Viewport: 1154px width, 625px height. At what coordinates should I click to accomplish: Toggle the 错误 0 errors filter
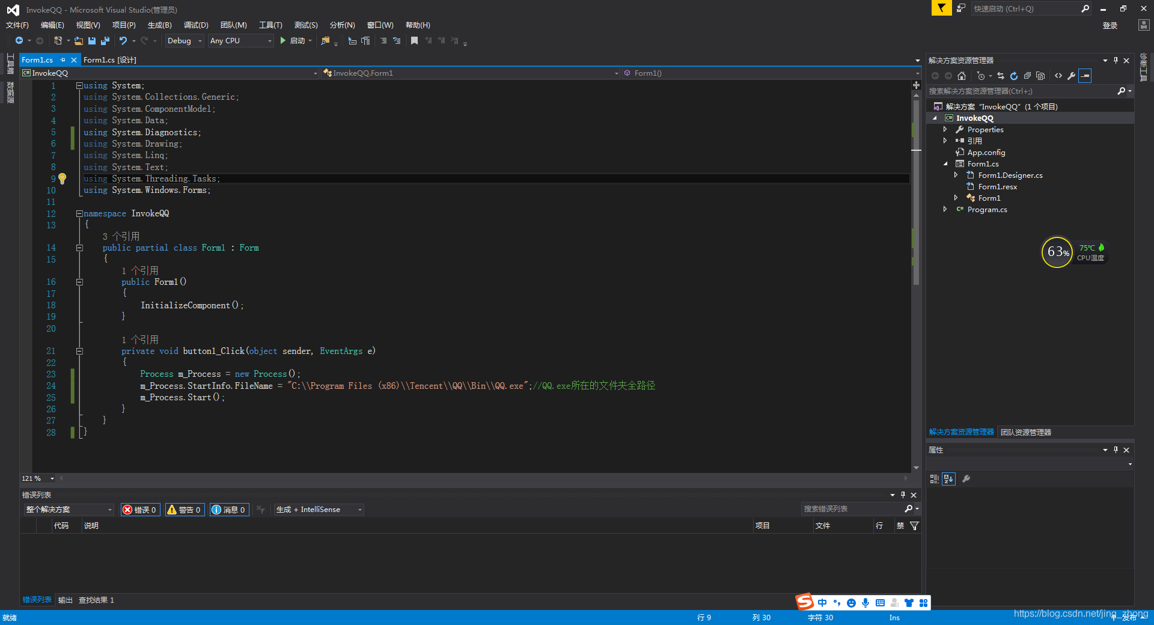[140, 510]
